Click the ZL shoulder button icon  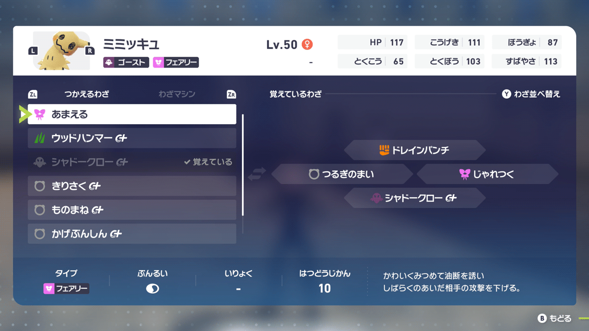tap(33, 95)
